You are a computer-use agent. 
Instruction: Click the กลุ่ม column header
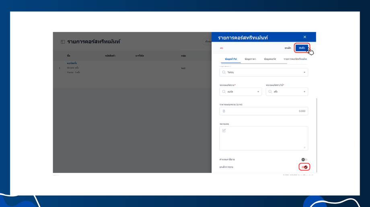tap(183, 56)
